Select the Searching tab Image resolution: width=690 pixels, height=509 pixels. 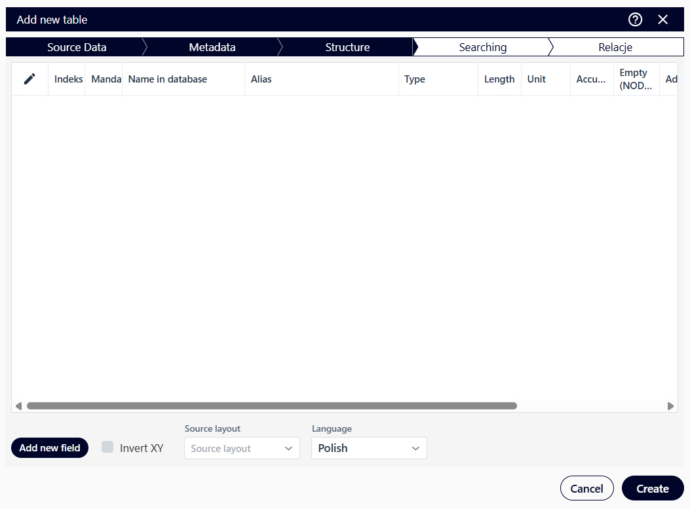[482, 47]
